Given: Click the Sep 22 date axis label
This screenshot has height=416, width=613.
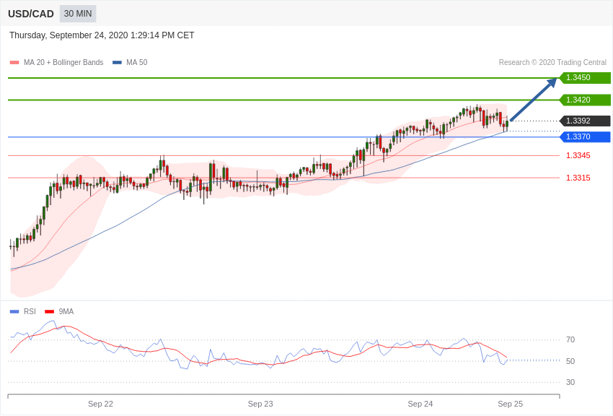Looking at the screenshot, I should point(100,404).
